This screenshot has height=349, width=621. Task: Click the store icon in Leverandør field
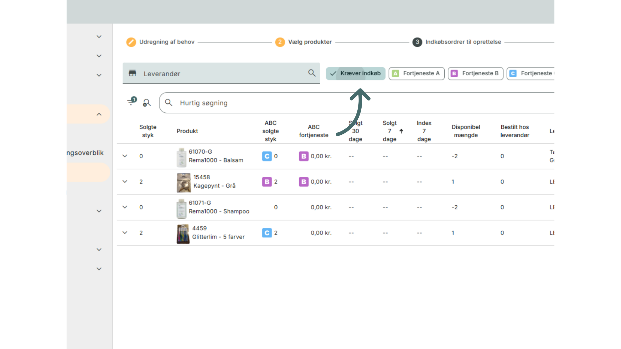tap(132, 73)
